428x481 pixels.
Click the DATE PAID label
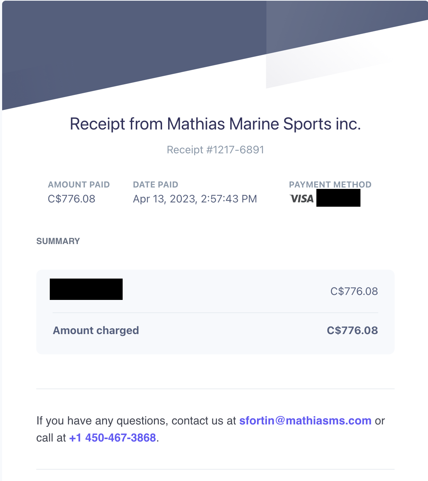(x=155, y=185)
